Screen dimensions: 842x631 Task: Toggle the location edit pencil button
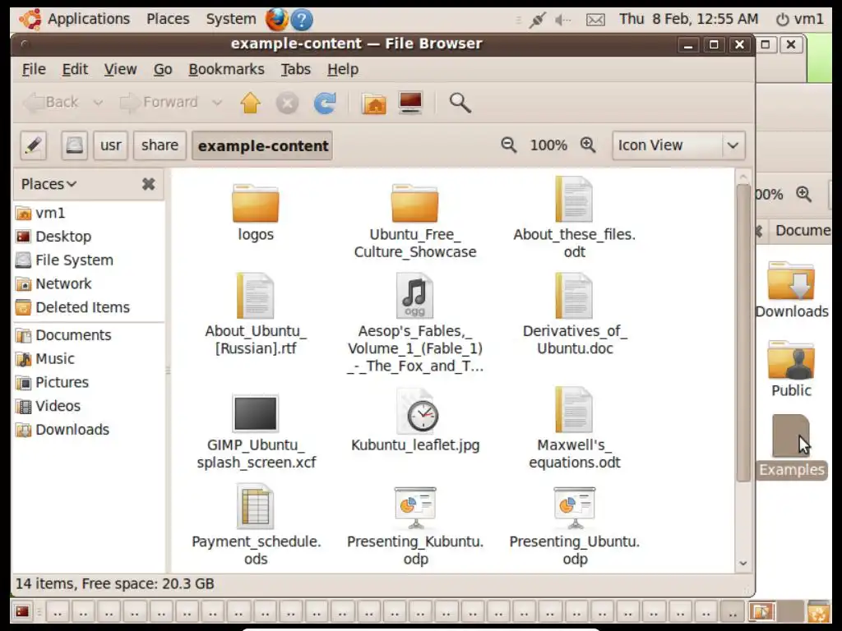(x=34, y=145)
